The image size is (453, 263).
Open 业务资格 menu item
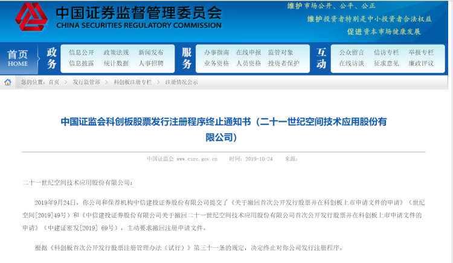click(216, 63)
